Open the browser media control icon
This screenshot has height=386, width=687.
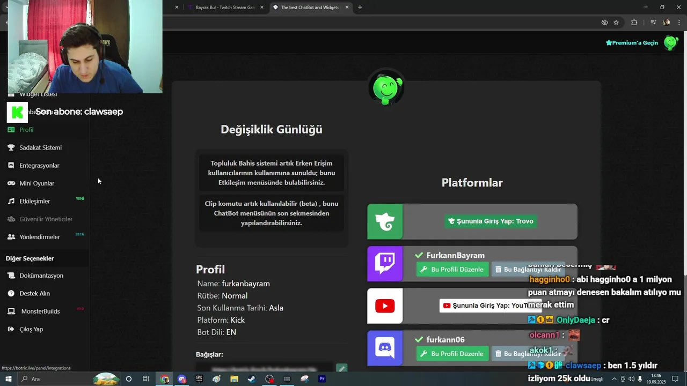(x=653, y=23)
